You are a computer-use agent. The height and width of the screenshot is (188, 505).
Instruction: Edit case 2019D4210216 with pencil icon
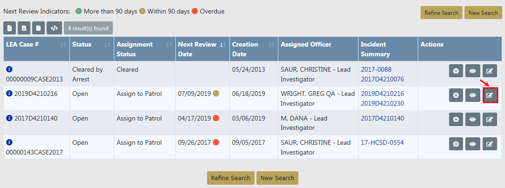coord(490,95)
